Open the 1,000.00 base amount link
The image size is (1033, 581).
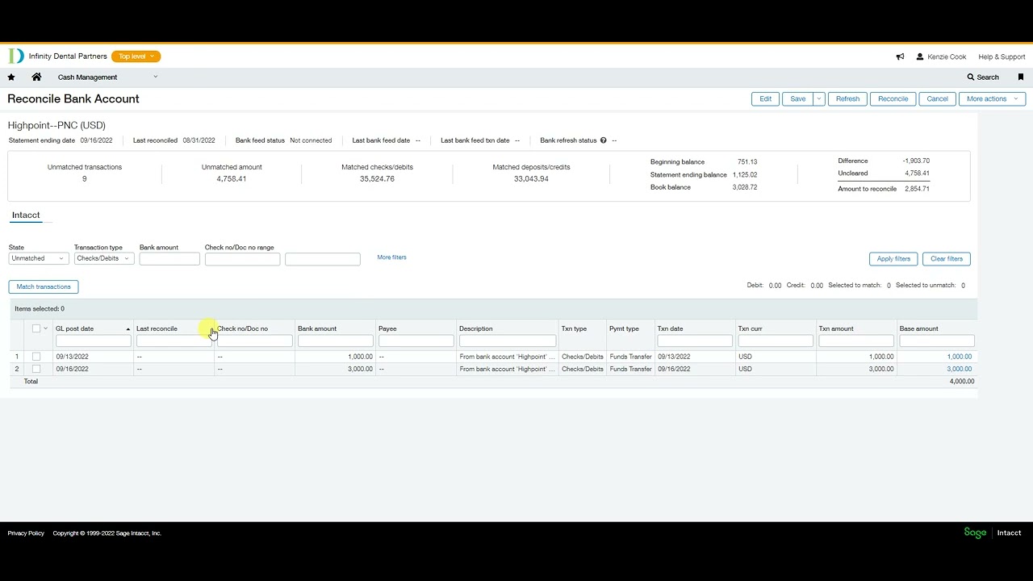(x=960, y=357)
